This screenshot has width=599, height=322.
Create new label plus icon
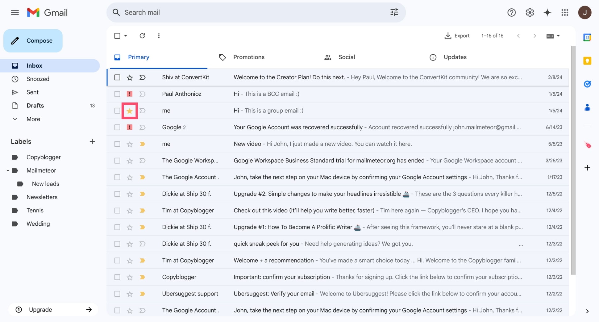coord(92,142)
